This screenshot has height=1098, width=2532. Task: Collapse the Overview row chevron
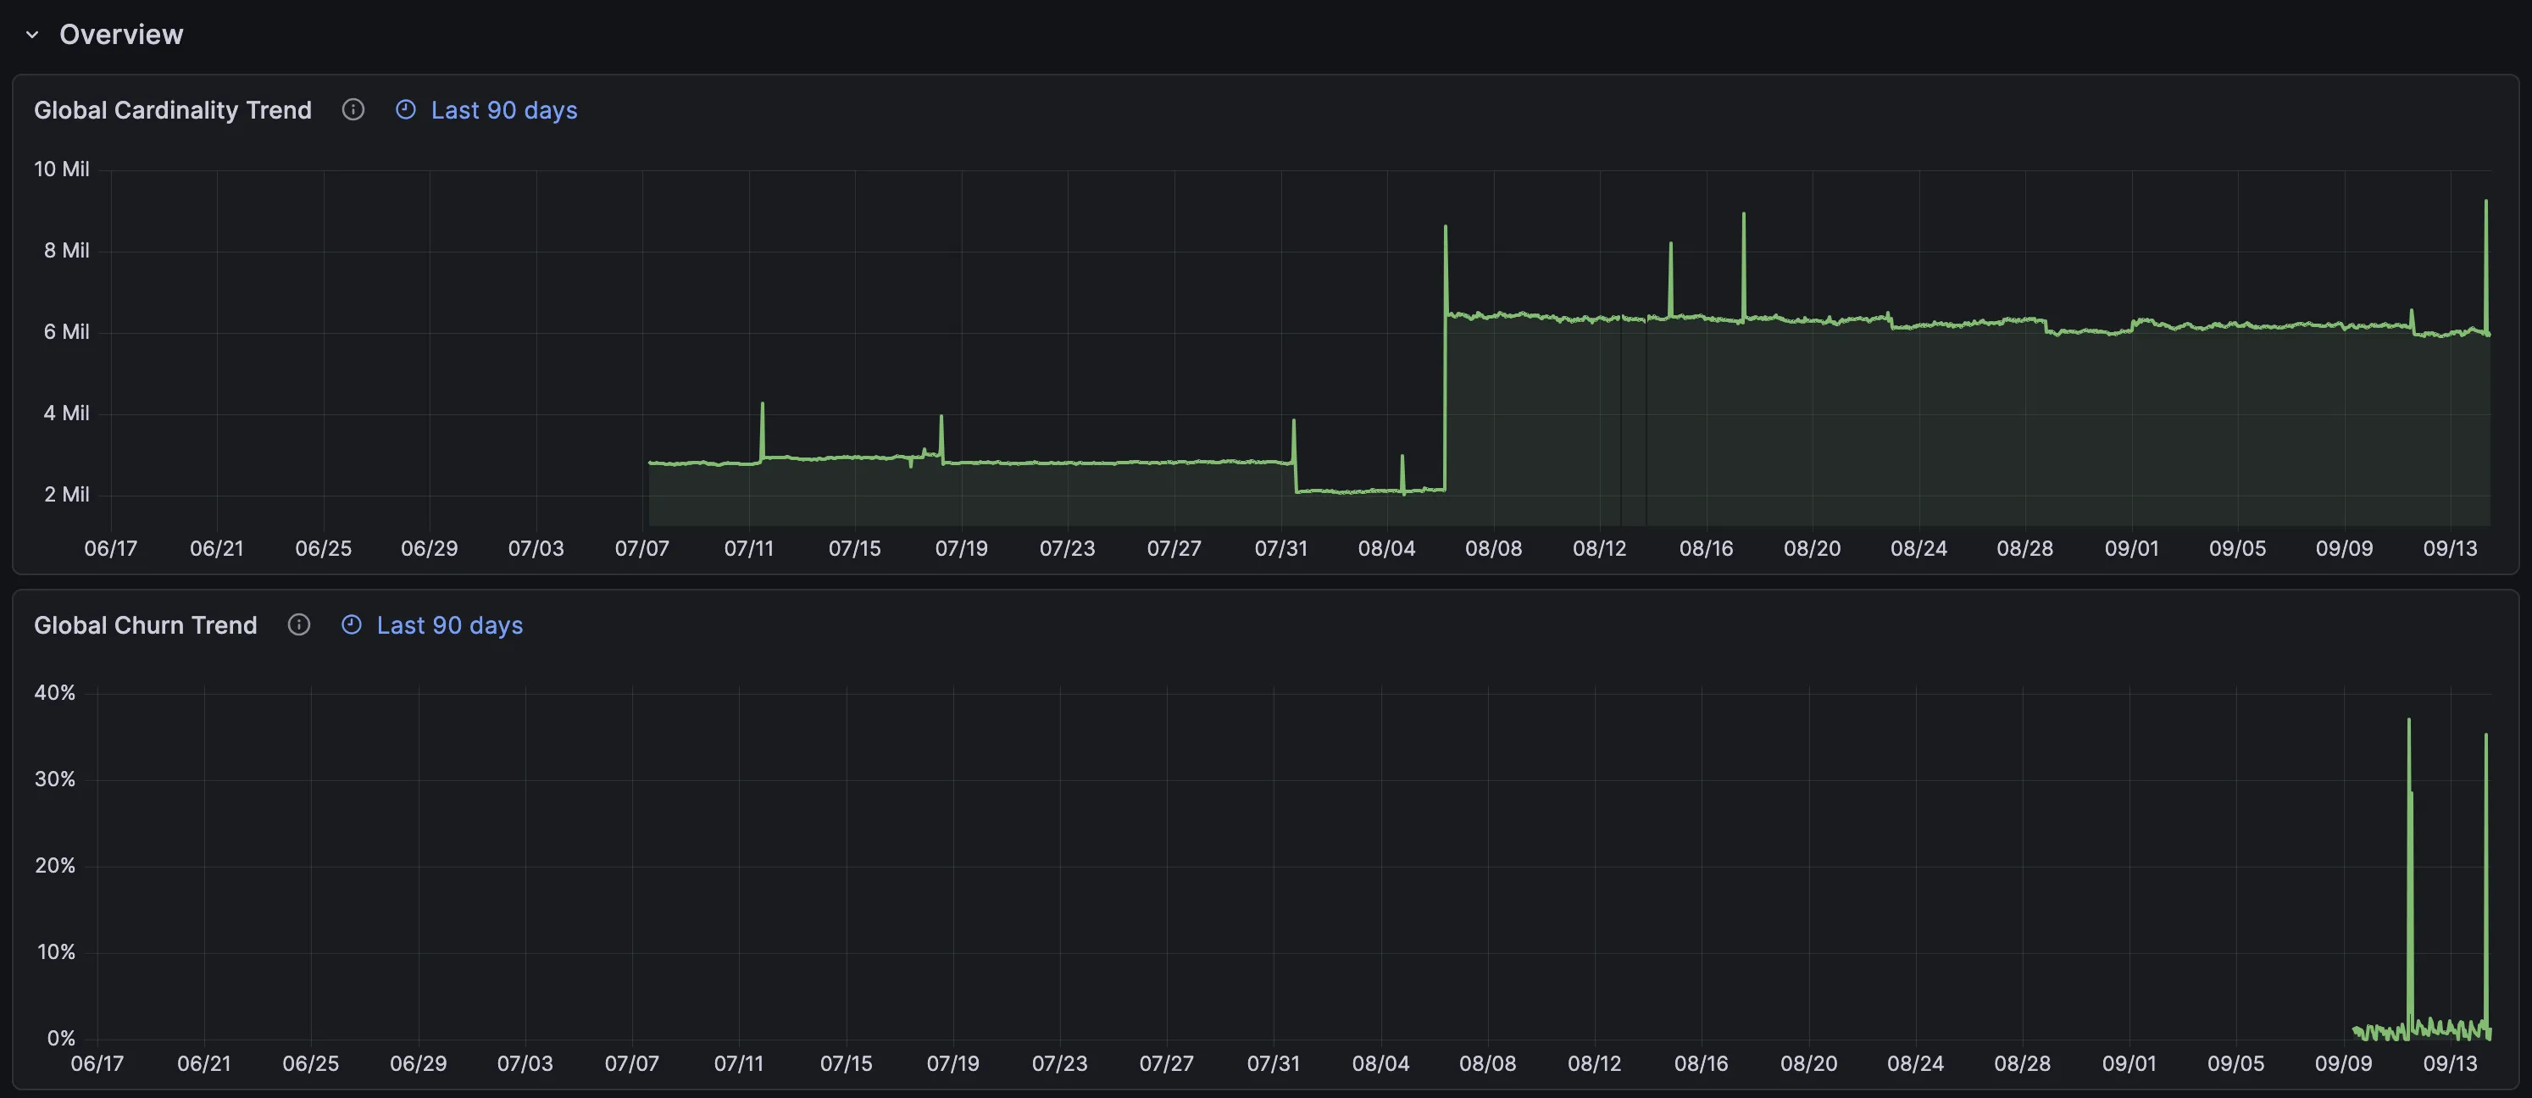pyautogui.click(x=32, y=35)
